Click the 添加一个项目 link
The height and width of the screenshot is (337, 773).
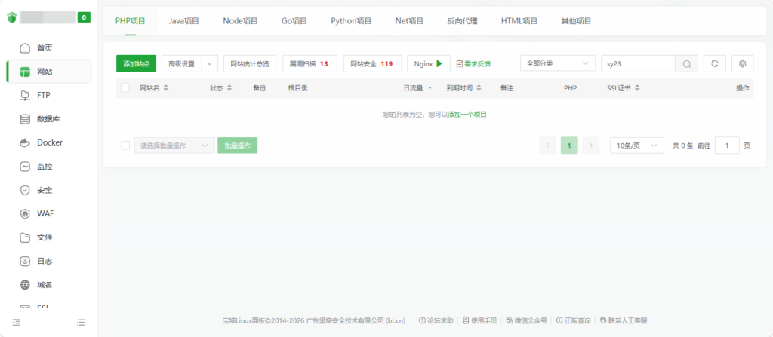pyautogui.click(x=467, y=115)
